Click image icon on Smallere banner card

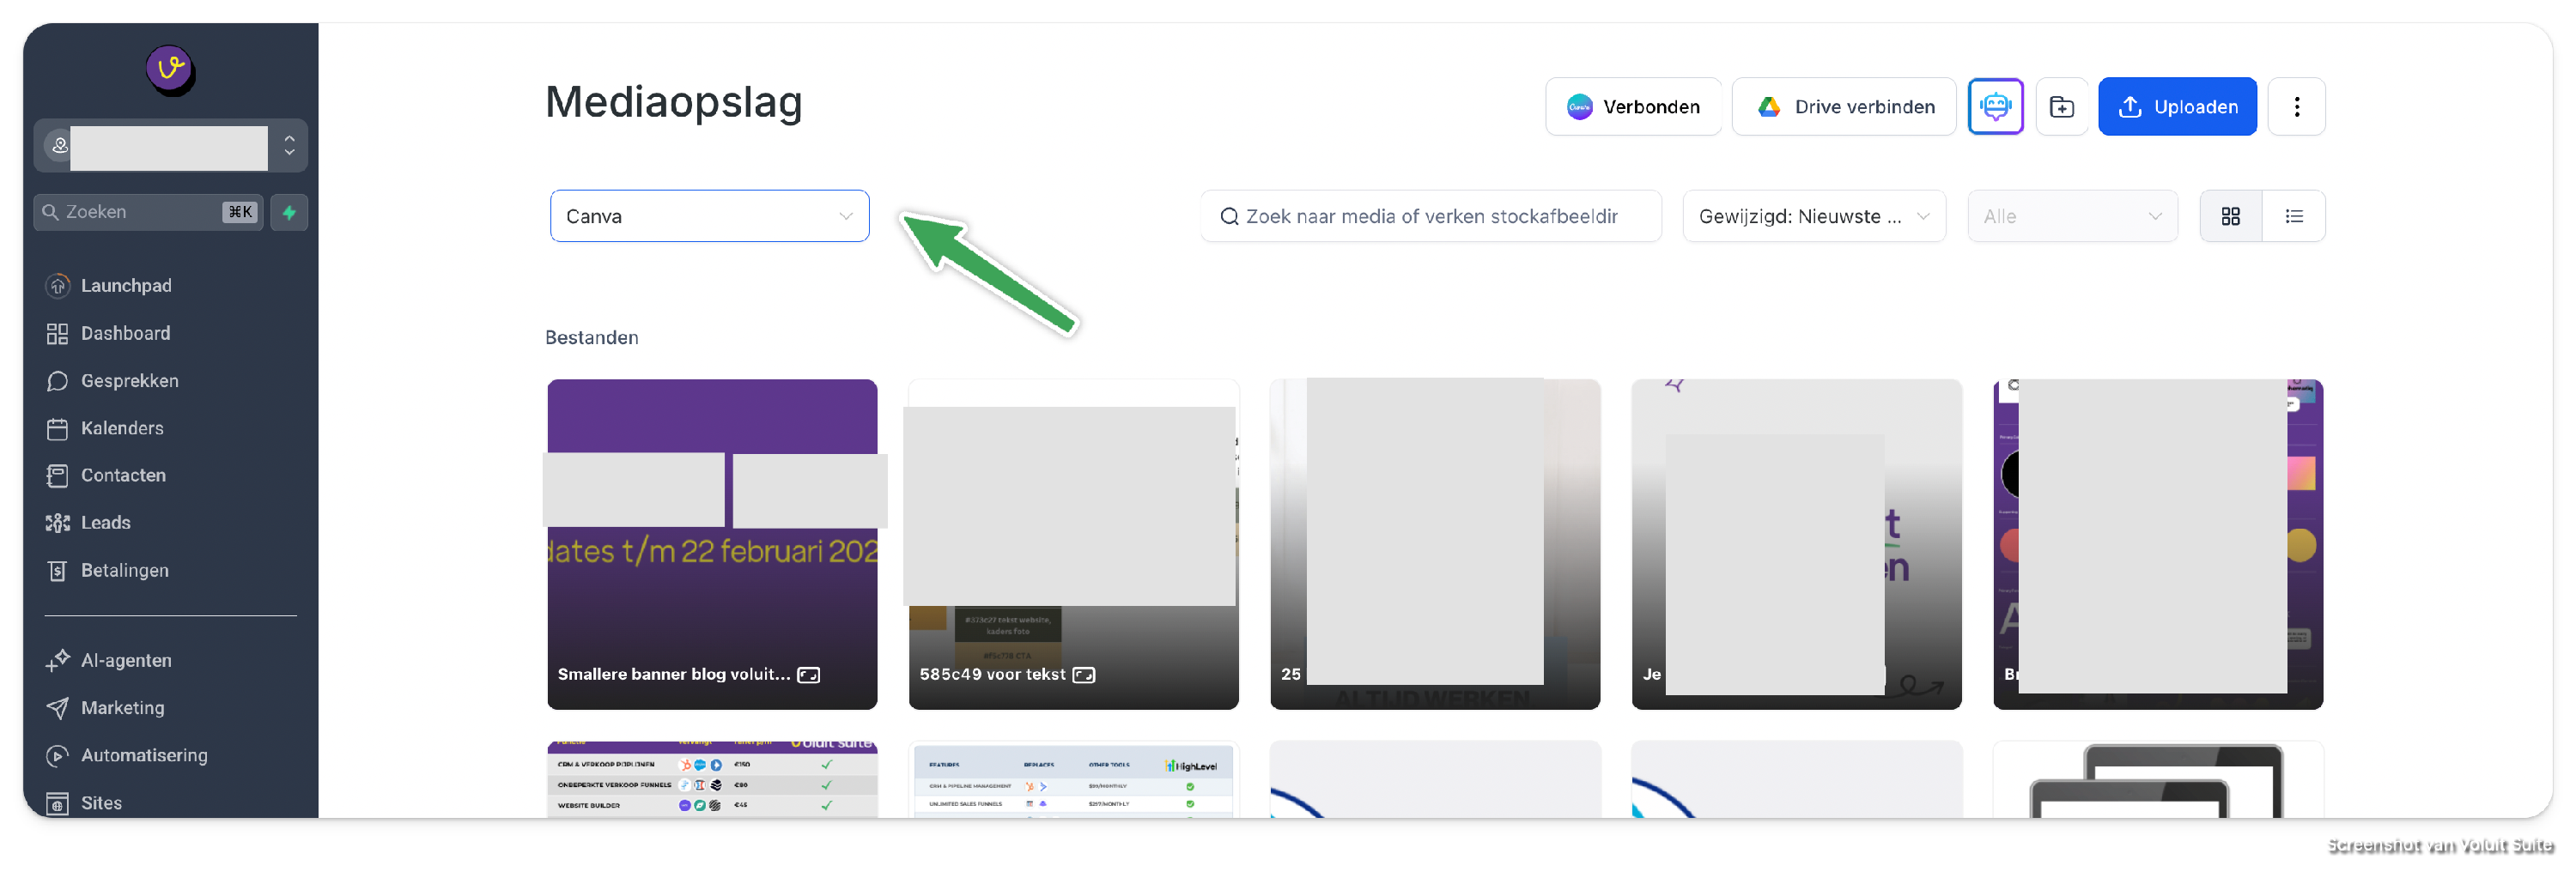pos(808,675)
